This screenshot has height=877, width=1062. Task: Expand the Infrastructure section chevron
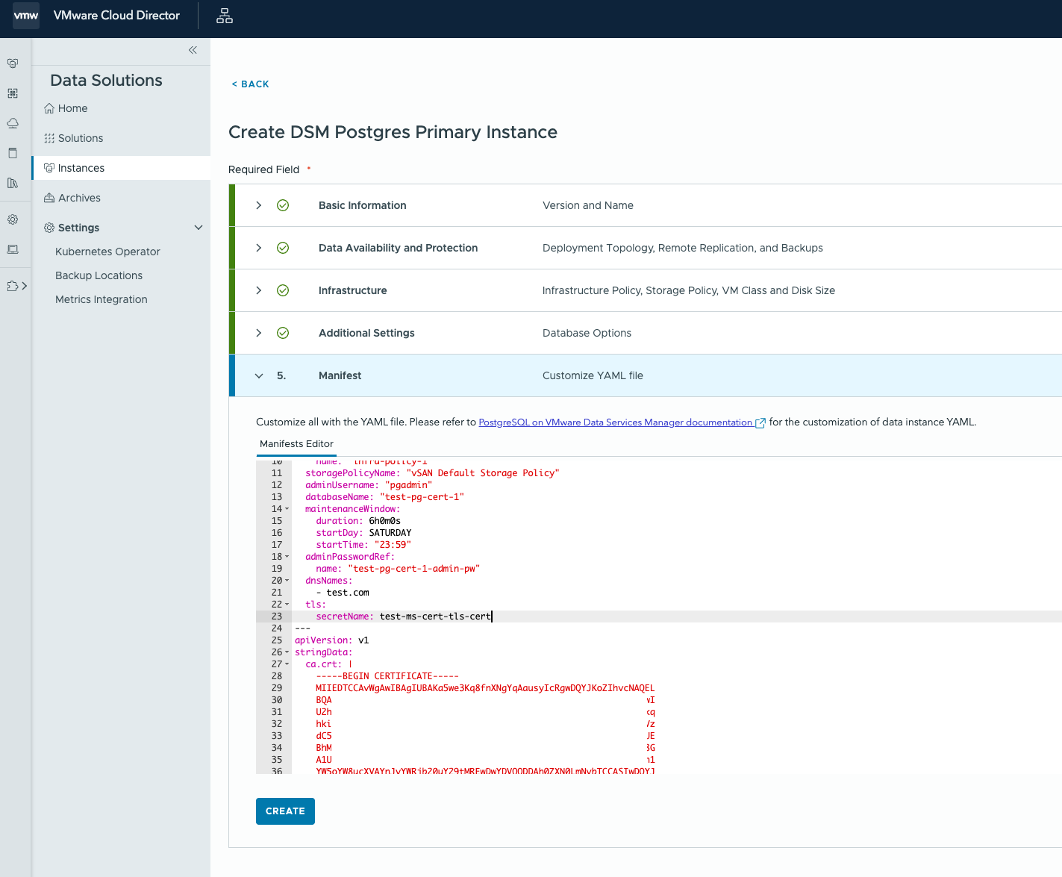pyautogui.click(x=259, y=290)
